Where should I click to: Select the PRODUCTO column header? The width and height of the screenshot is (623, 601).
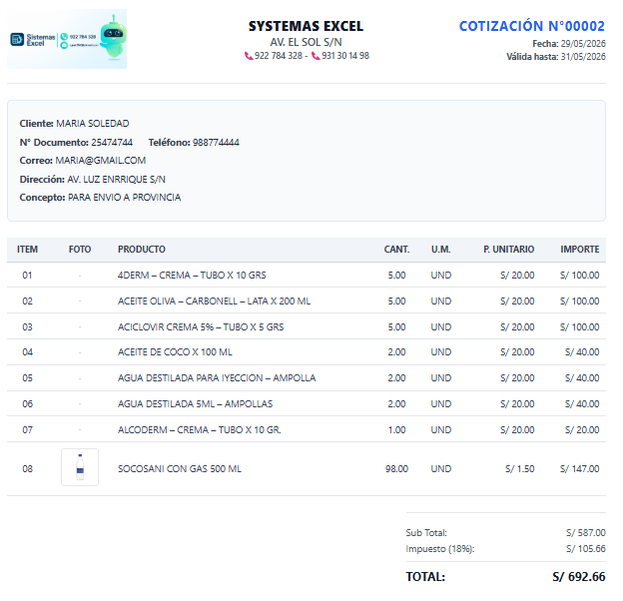pyautogui.click(x=142, y=250)
